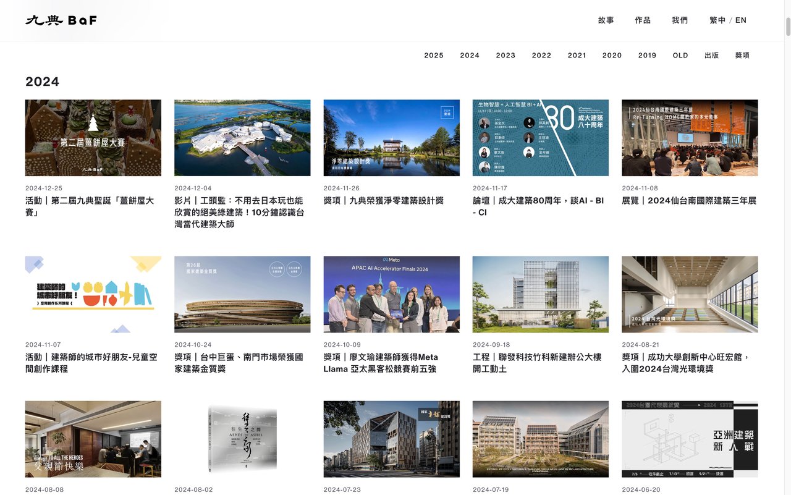Open the gingerbread house contest thumbnail
This screenshot has height=495, width=791.
[93, 138]
